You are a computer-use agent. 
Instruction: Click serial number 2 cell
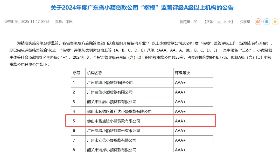(78, 92)
